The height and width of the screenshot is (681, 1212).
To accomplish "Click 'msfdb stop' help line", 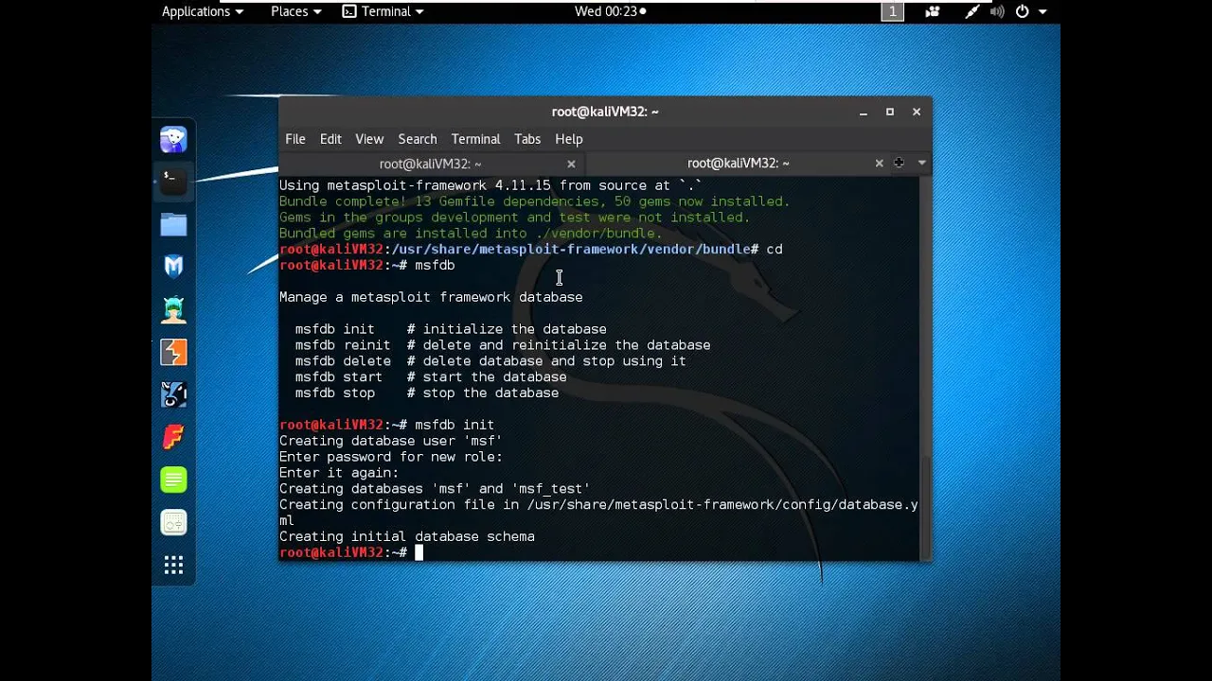I will click(427, 393).
